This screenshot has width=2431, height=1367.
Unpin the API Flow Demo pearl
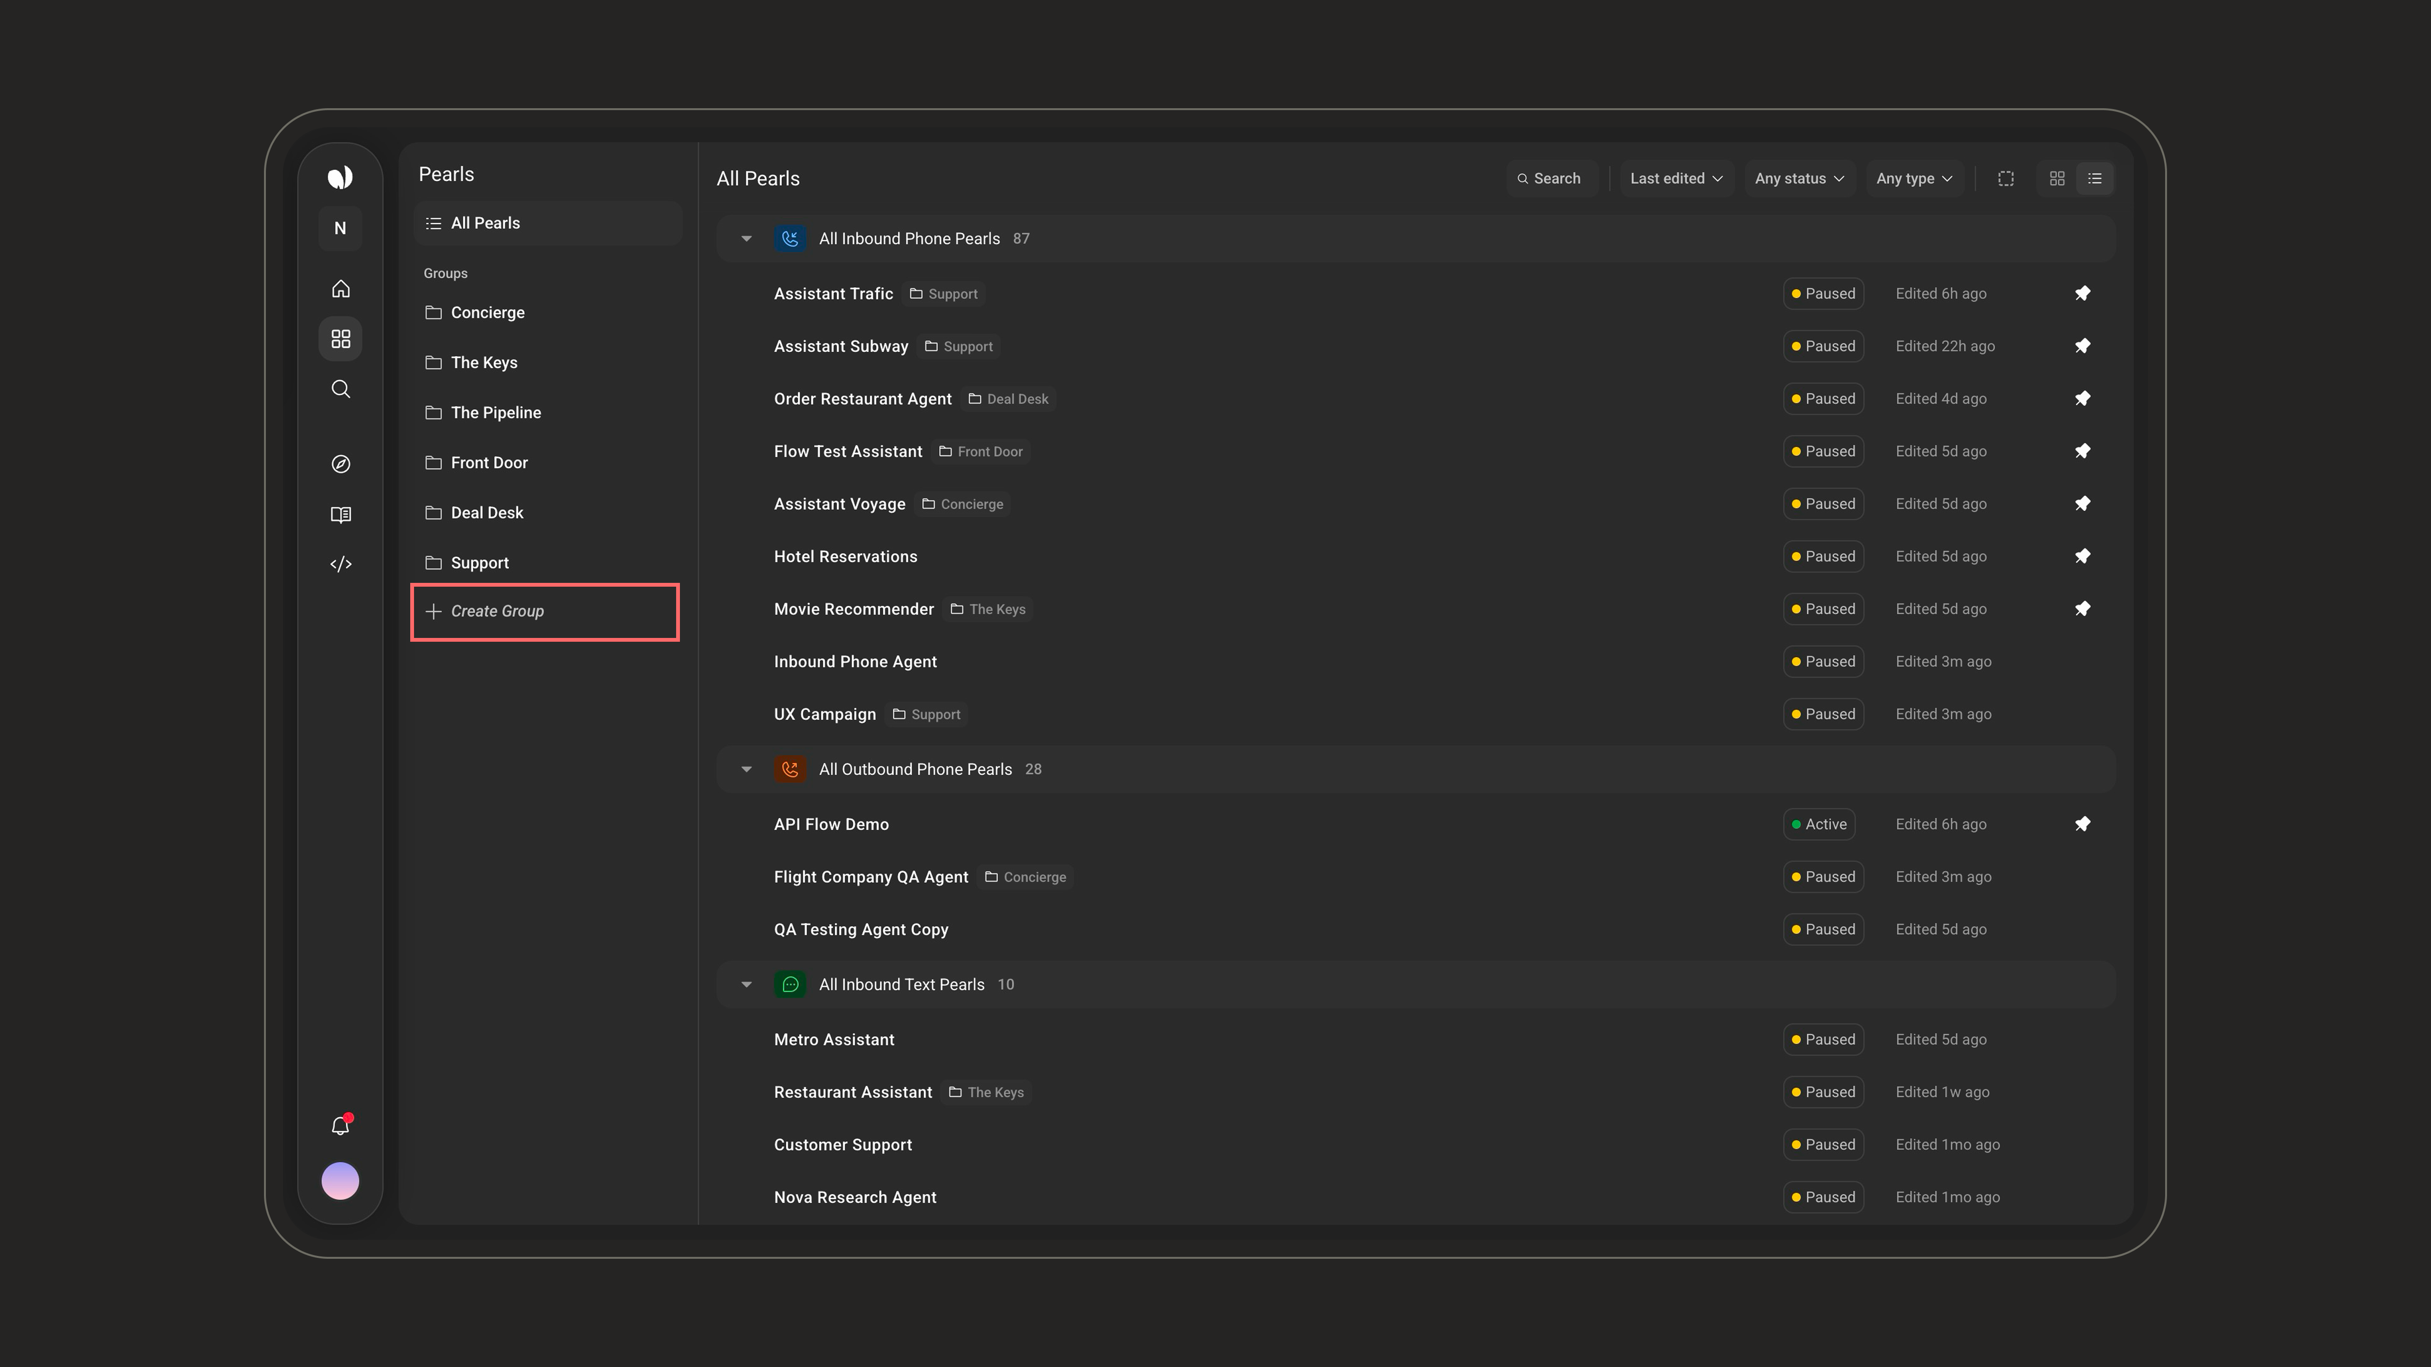coord(2083,824)
